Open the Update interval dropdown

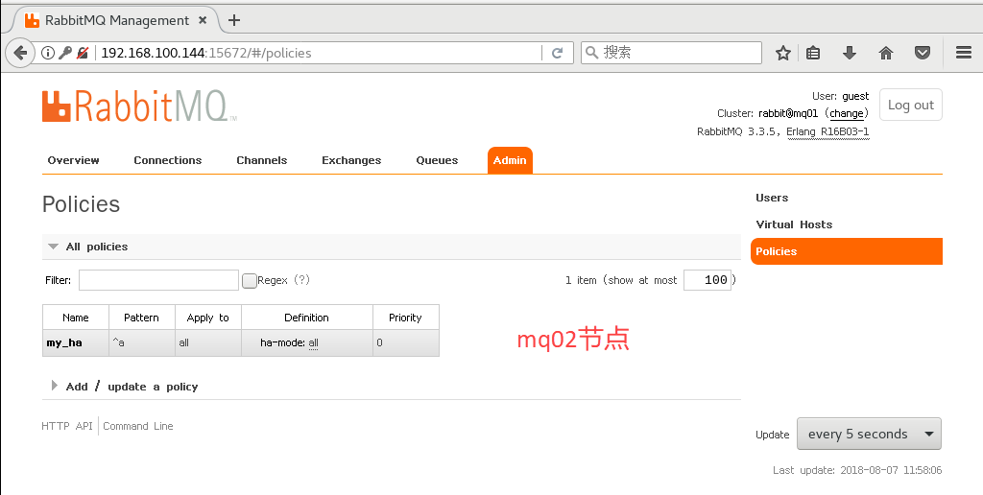point(869,435)
